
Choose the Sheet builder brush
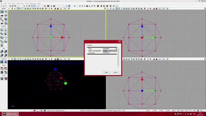click(6, 37)
